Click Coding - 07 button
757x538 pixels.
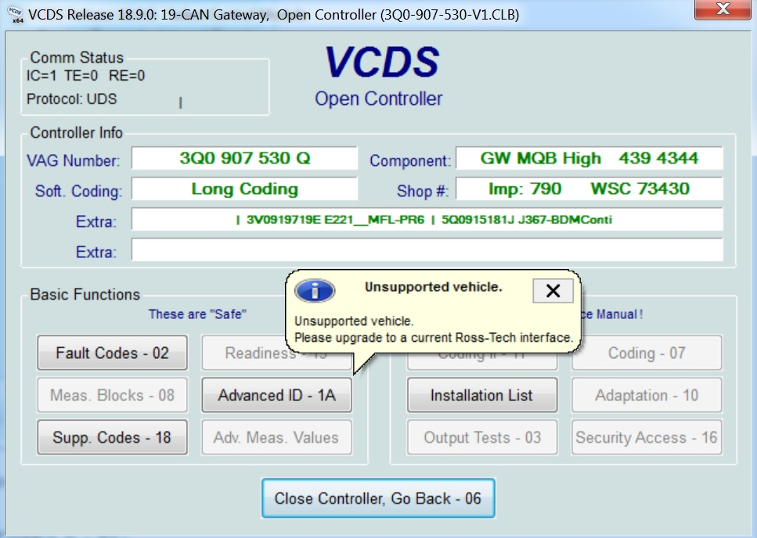pyautogui.click(x=646, y=353)
